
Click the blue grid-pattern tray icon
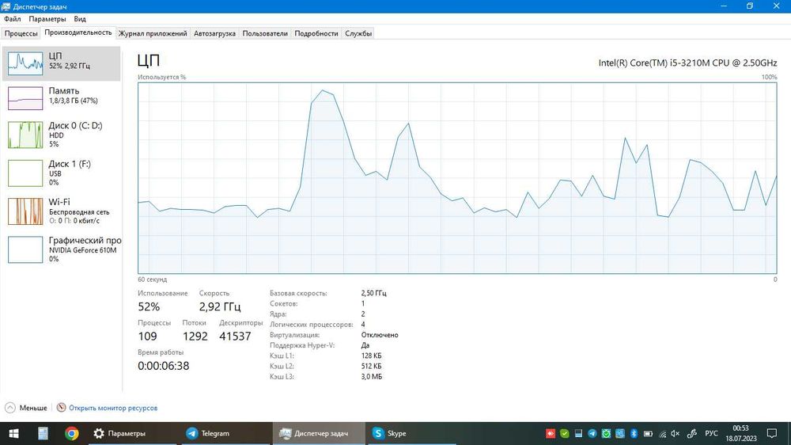[x=620, y=433]
